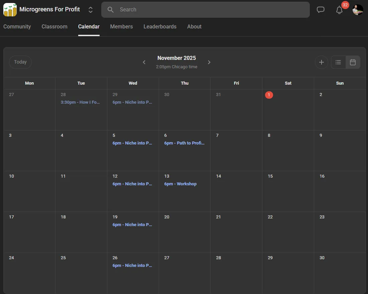Open the chat messages icon

click(x=321, y=10)
